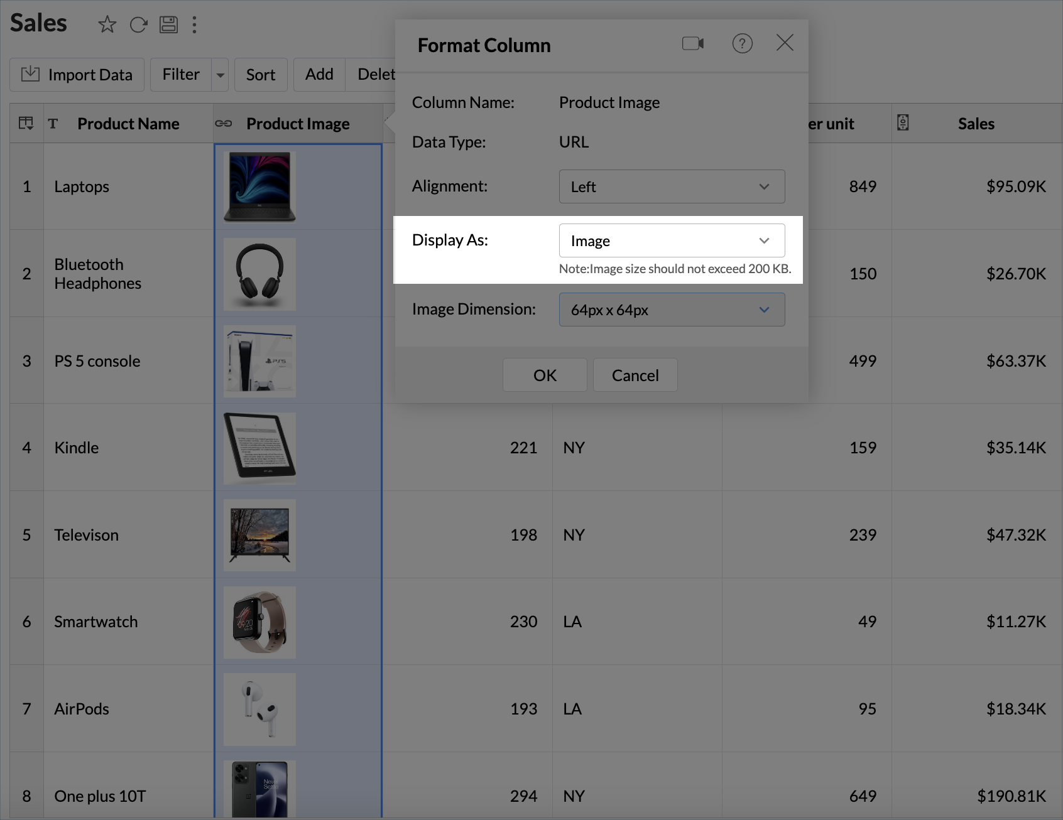Screen dimensions: 1063x820
Task: Open the three-dot more options menu
Action: pyautogui.click(x=195, y=24)
